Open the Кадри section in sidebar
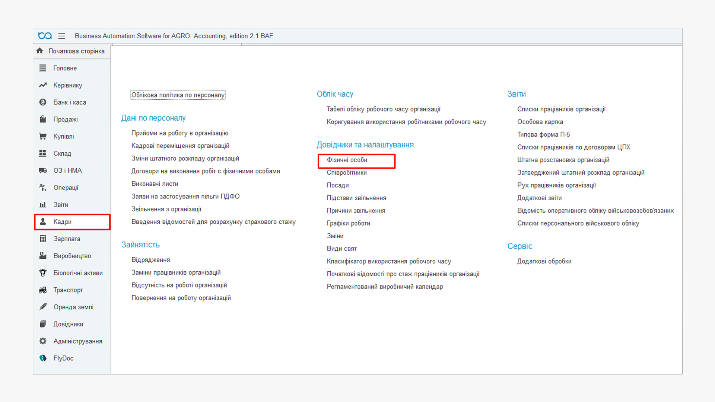 point(62,221)
